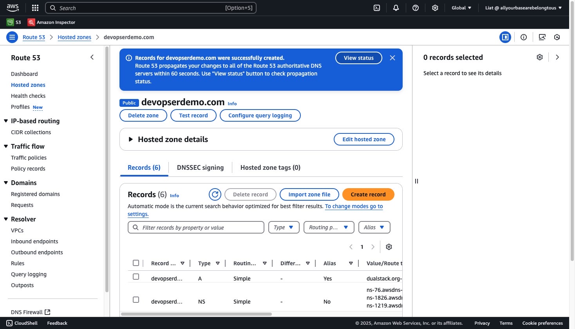The image size is (575, 329).
Task: Collapse the IP-based routing sidebar section
Action: coord(6,121)
